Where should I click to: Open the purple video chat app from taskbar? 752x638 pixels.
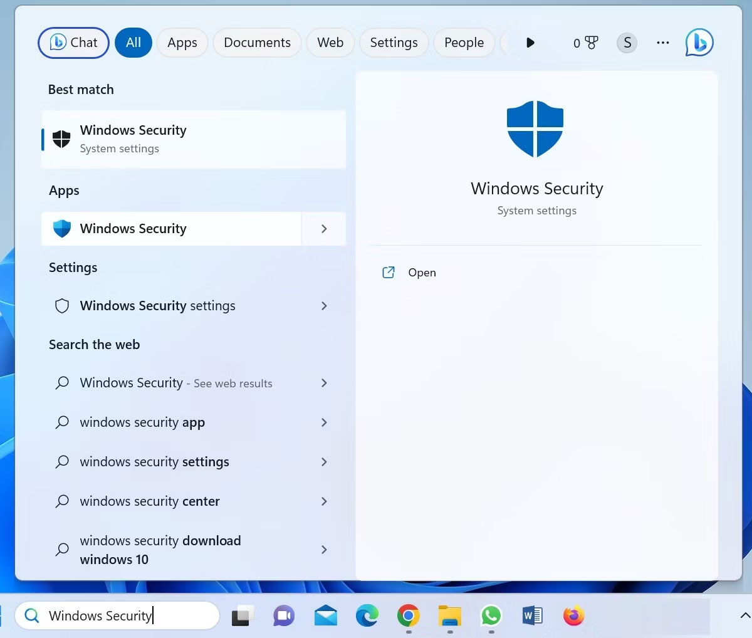(284, 616)
